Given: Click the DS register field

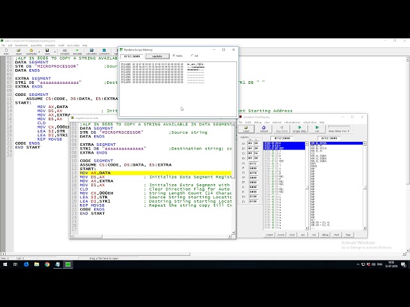Looking at the screenshot, I should point(253,196).
